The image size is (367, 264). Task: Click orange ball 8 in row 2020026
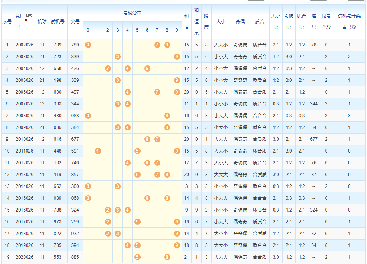point(167,257)
